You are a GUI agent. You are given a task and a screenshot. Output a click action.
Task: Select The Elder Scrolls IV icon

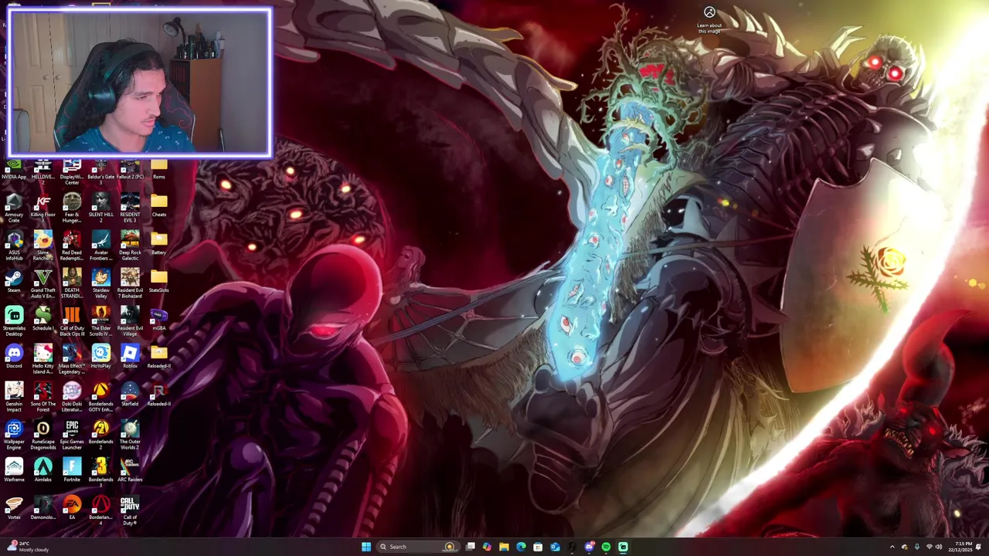click(100, 321)
